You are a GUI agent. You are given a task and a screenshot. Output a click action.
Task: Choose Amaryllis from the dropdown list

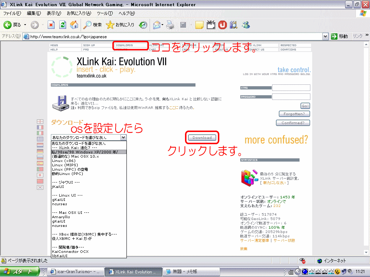(89, 217)
